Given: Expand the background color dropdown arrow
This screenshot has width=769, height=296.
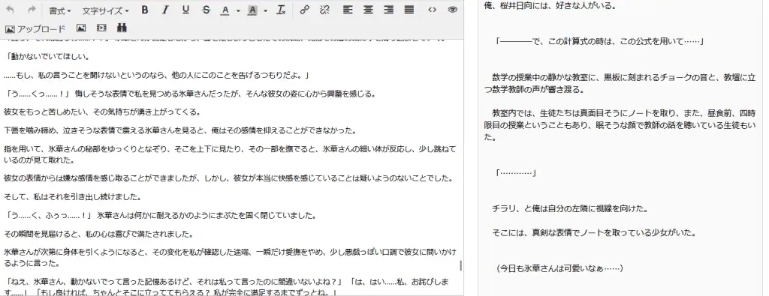Looking at the screenshot, I should pyautogui.click(x=265, y=10).
